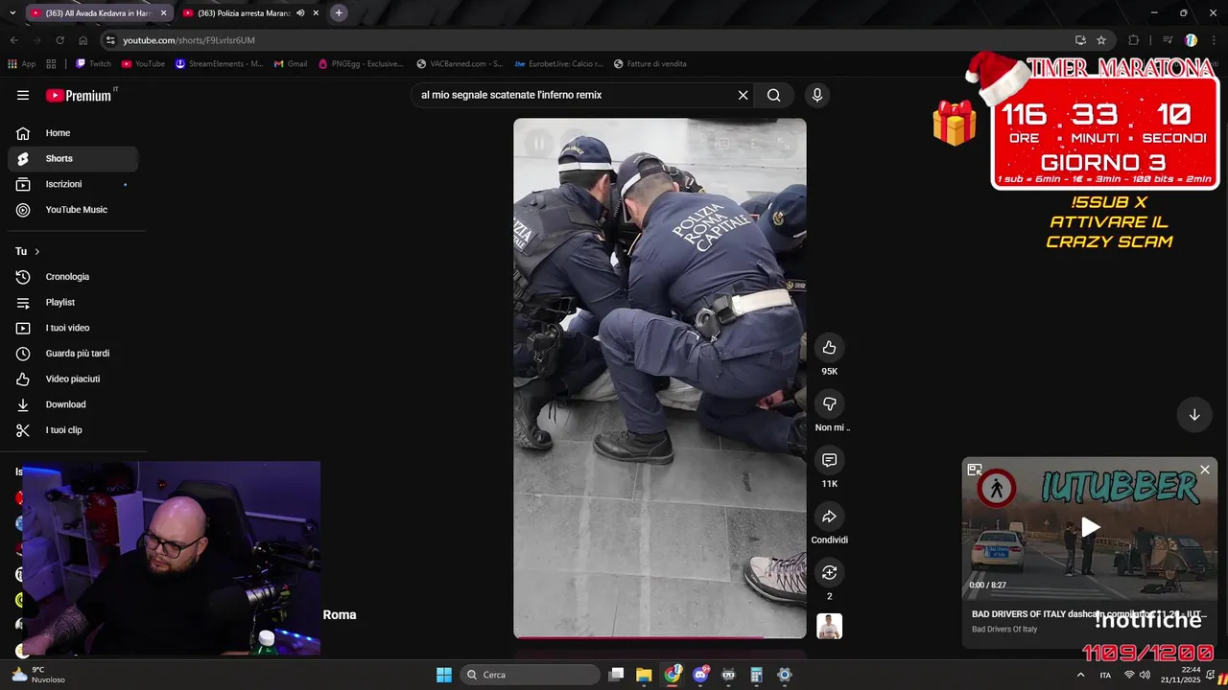1228x690 pixels.
Task: Open Guarda più tardi list
Action: (73, 354)
